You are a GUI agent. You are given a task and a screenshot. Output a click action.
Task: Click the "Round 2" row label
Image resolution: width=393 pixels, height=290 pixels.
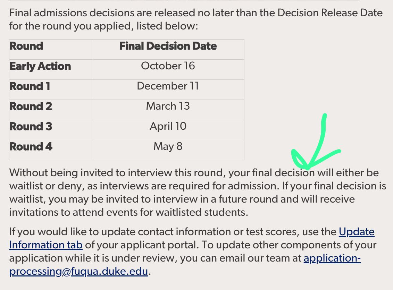coord(31,106)
